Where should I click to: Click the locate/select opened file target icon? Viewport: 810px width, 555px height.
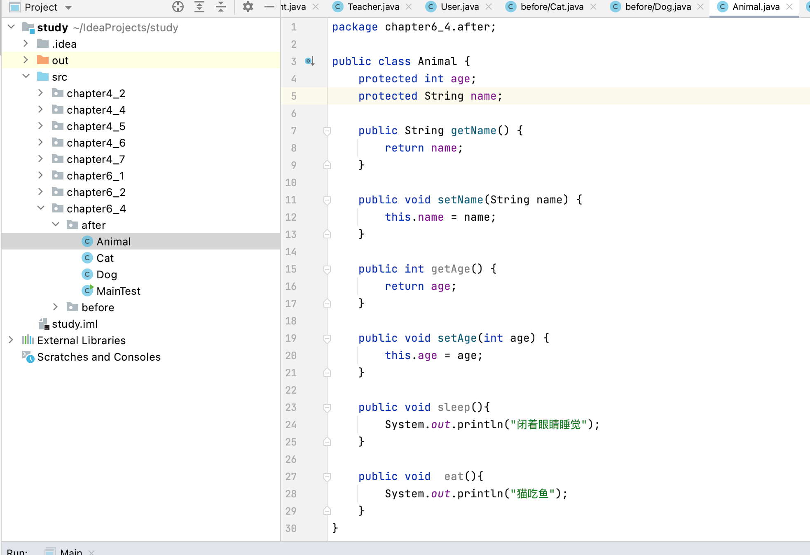point(178,7)
